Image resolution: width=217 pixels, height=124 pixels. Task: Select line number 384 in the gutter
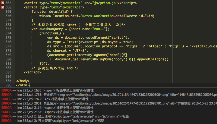pos(8,77)
